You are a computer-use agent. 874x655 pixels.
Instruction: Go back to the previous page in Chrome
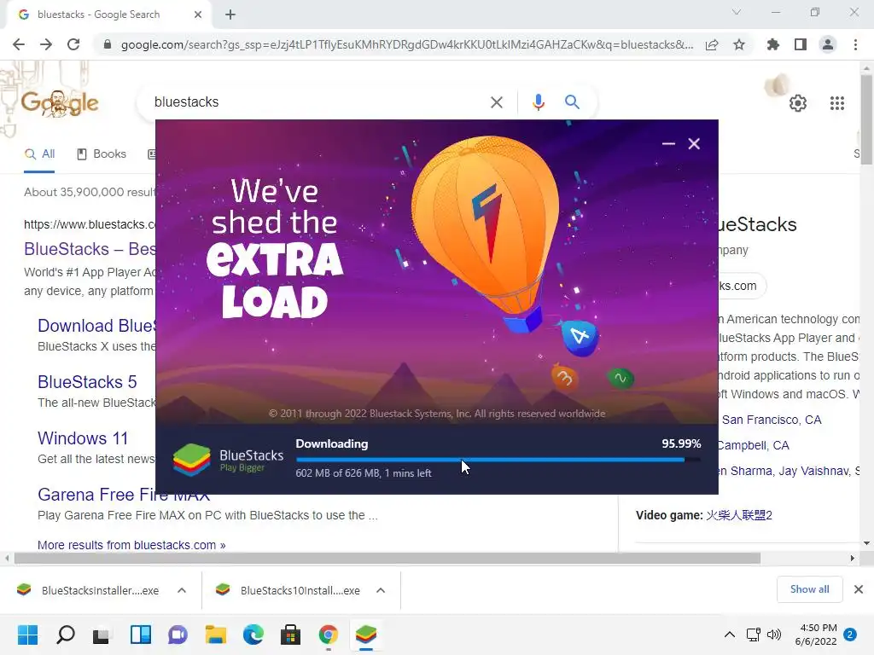(x=19, y=44)
